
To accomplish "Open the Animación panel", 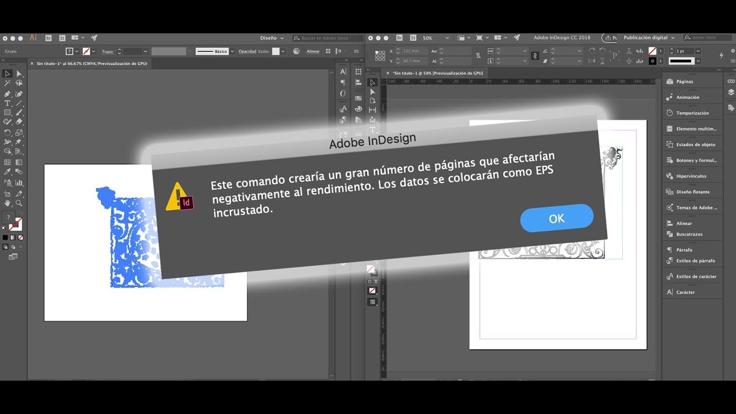I will (x=692, y=97).
